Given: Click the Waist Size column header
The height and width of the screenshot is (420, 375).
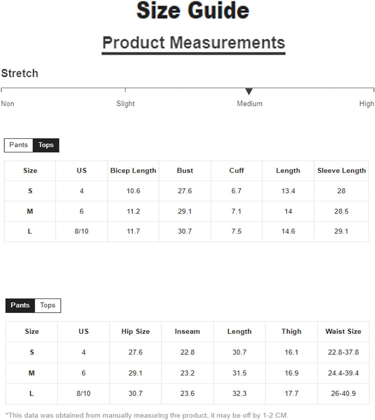Looking at the screenshot, I should point(343,331).
